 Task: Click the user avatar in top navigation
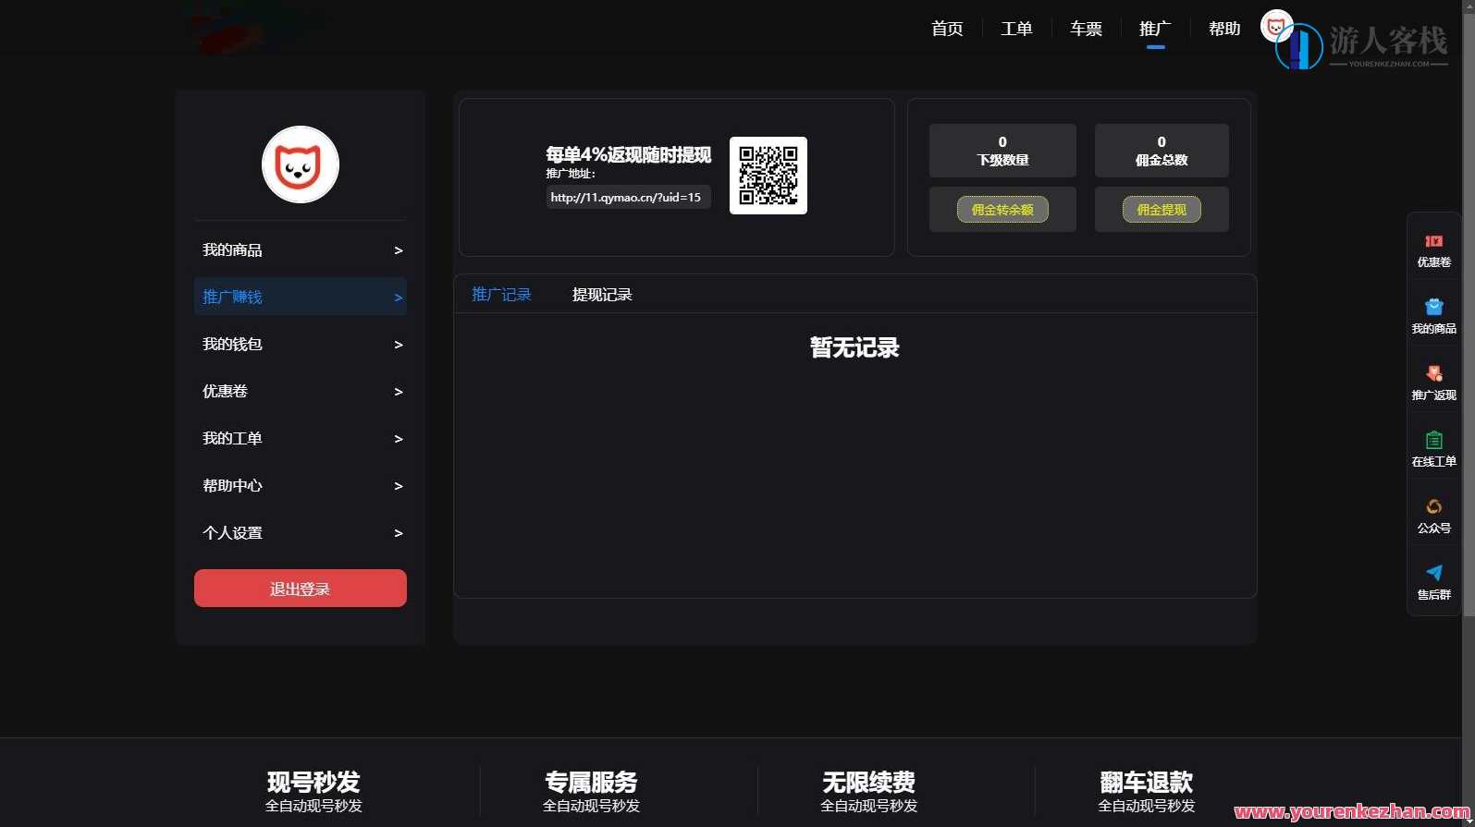1276,26
